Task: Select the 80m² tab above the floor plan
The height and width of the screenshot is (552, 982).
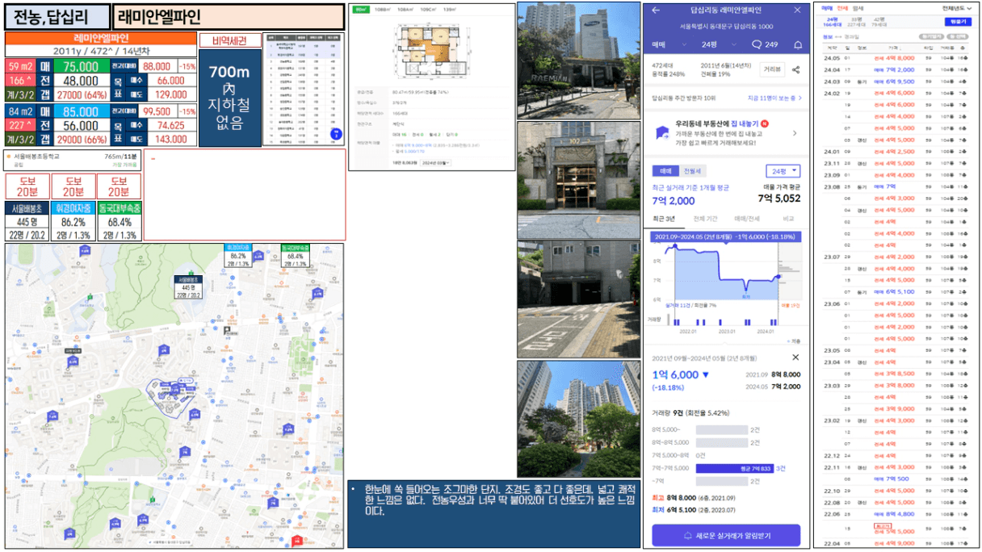Action: (360, 10)
